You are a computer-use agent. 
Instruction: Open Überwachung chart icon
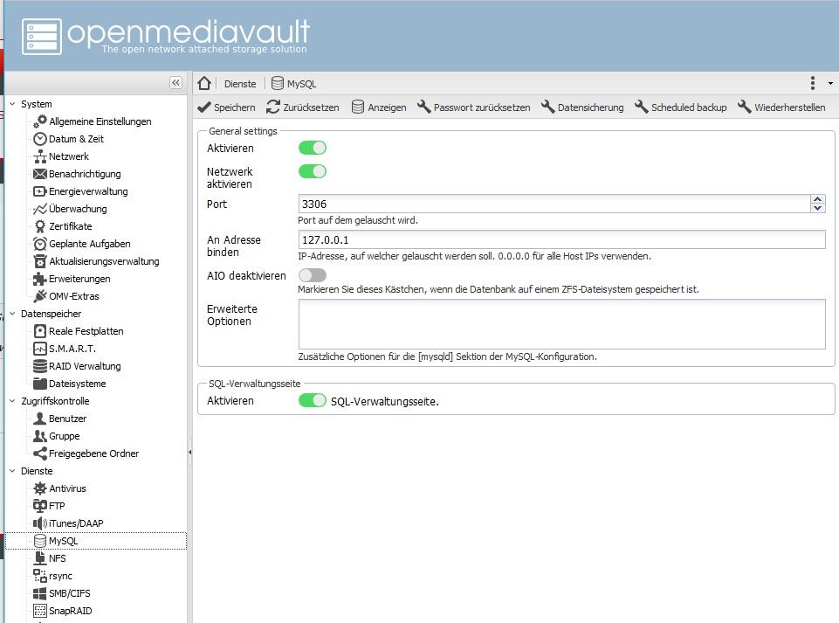[x=40, y=209]
